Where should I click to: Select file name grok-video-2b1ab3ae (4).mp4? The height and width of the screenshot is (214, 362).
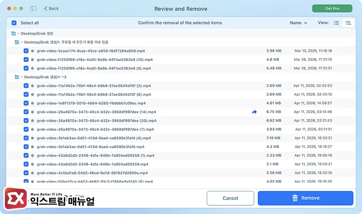94,138
